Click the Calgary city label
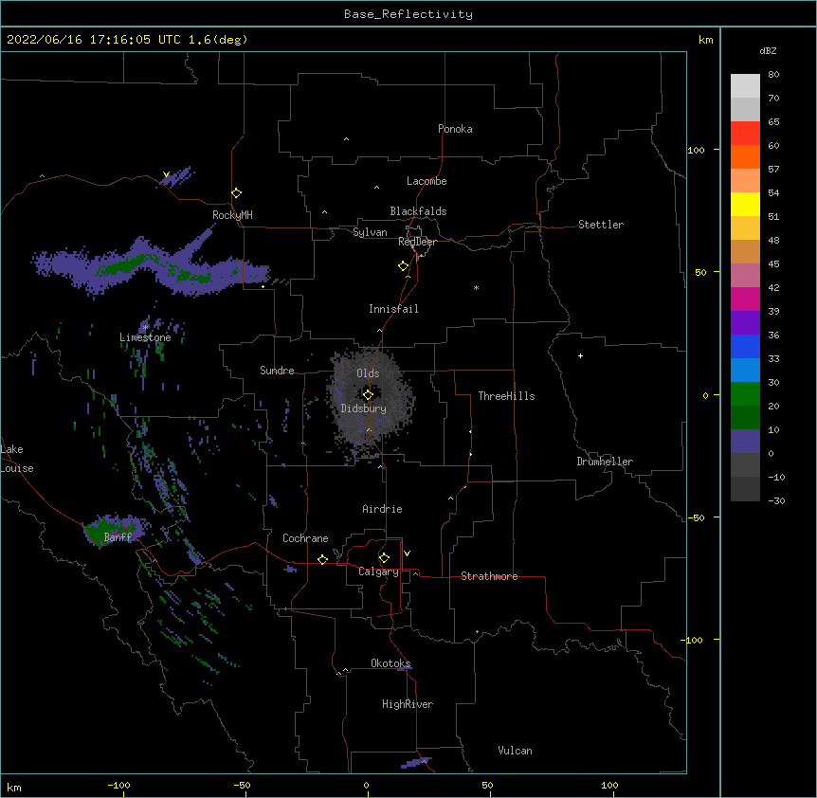 pyautogui.click(x=378, y=571)
